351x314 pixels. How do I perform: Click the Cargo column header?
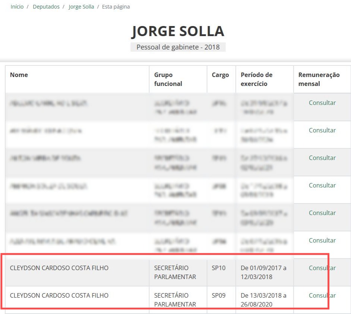pyautogui.click(x=220, y=75)
